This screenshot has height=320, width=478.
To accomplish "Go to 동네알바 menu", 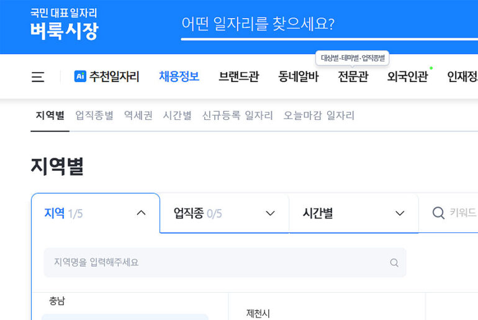I will 298,77.
